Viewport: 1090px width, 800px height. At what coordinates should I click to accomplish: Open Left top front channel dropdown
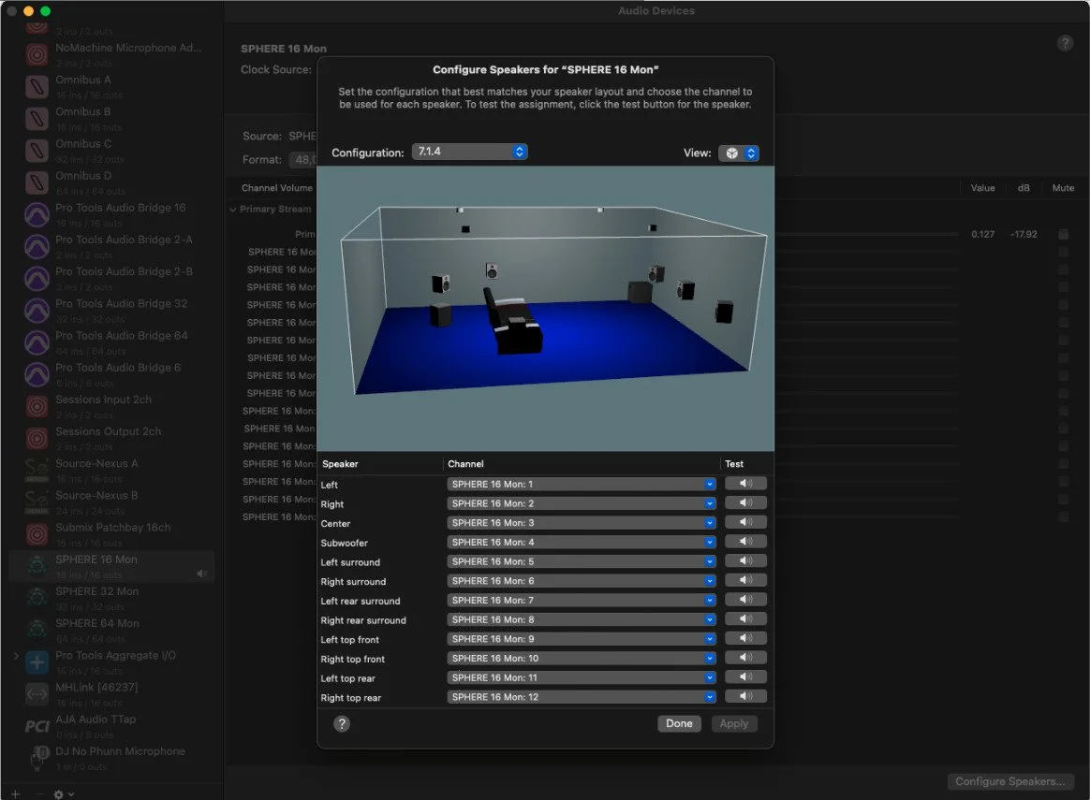pos(582,639)
